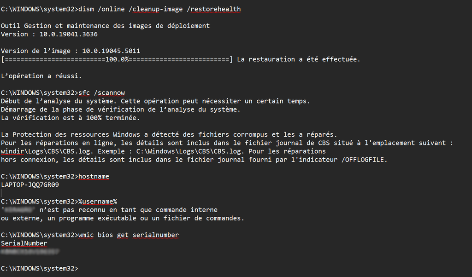Viewport: 472px width, 277px height.
Task: Click the 'dism /online /cleanup-image /restorehealth' command text
Action: (x=159, y=9)
